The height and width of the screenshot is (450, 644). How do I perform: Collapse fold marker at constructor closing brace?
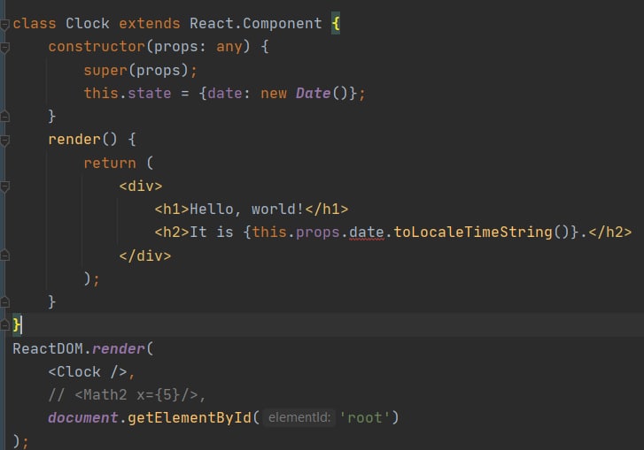coord(4,117)
